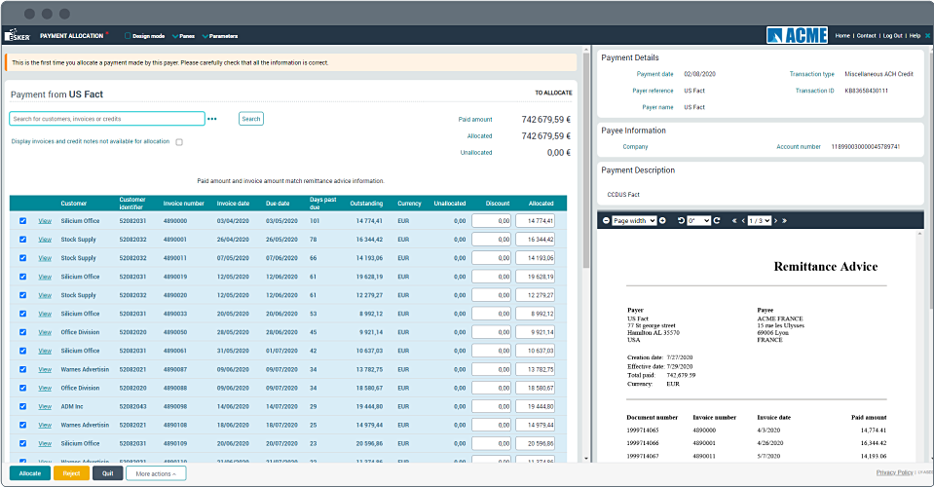Open the Panes dropdown menu
Image resolution: width=934 pixels, height=487 pixels.
point(183,36)
